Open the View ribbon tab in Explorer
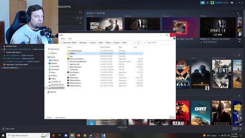245x138 pixels. coord(70,38)
